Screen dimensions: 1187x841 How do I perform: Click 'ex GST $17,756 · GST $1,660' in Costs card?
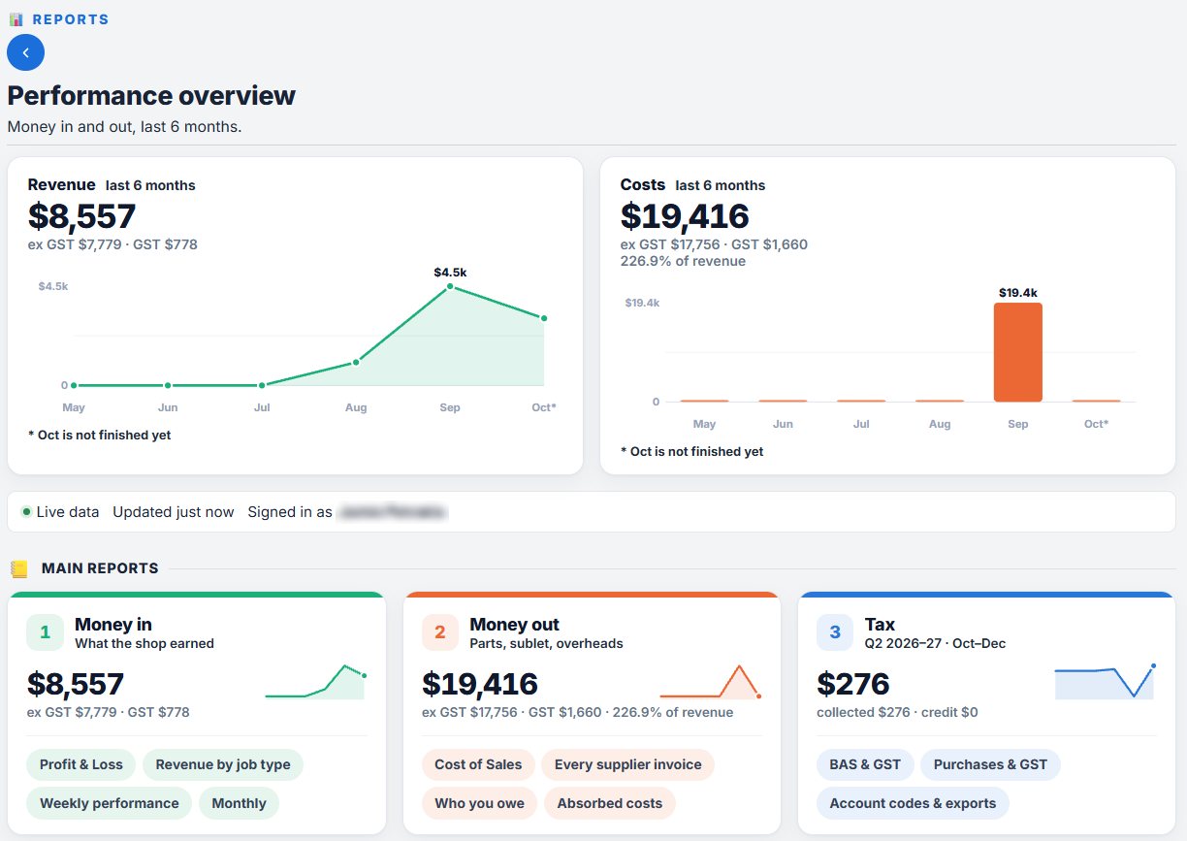click(x=714, y=244)
